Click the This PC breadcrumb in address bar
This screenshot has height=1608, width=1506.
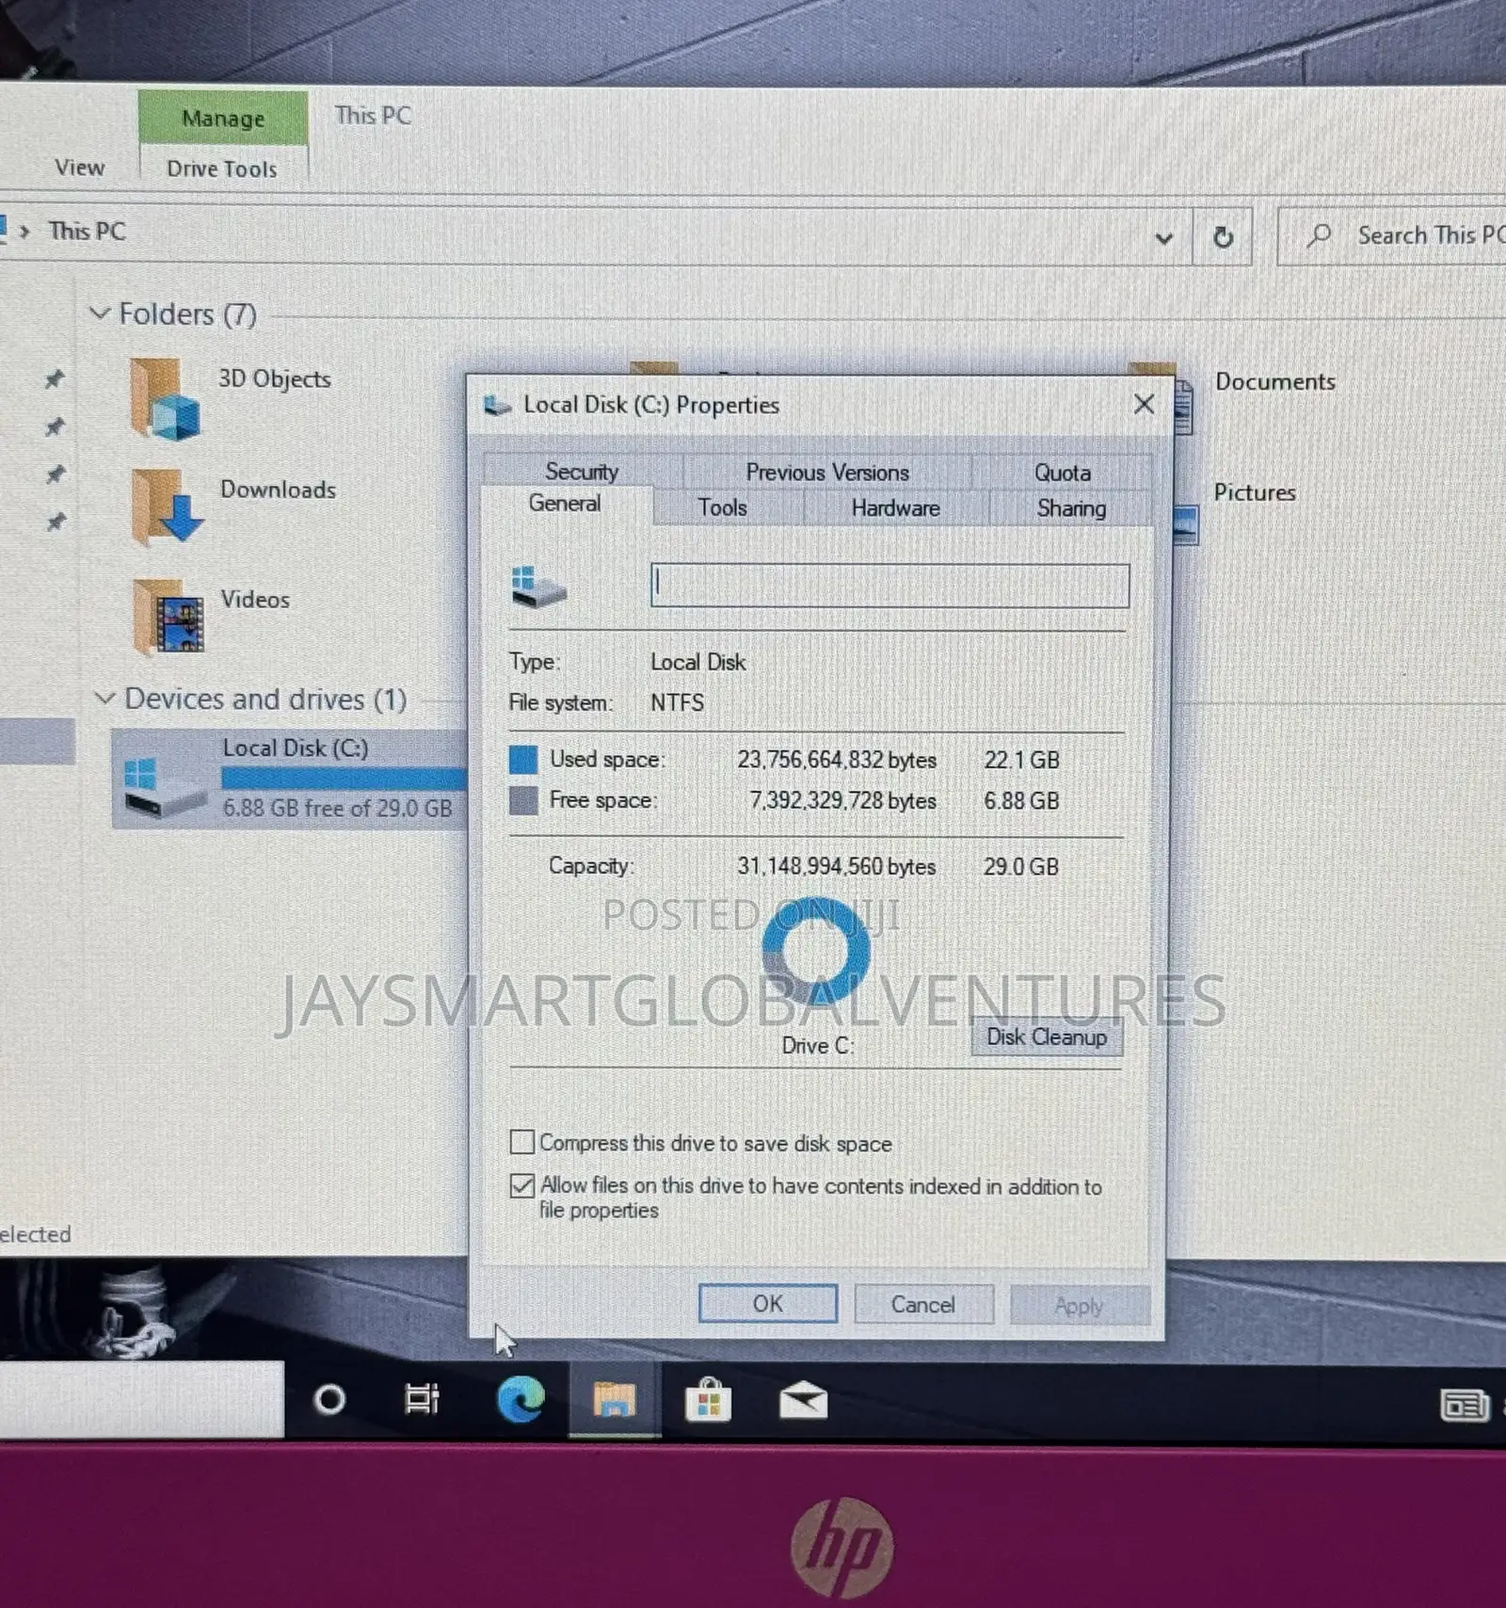pos(87,231)
